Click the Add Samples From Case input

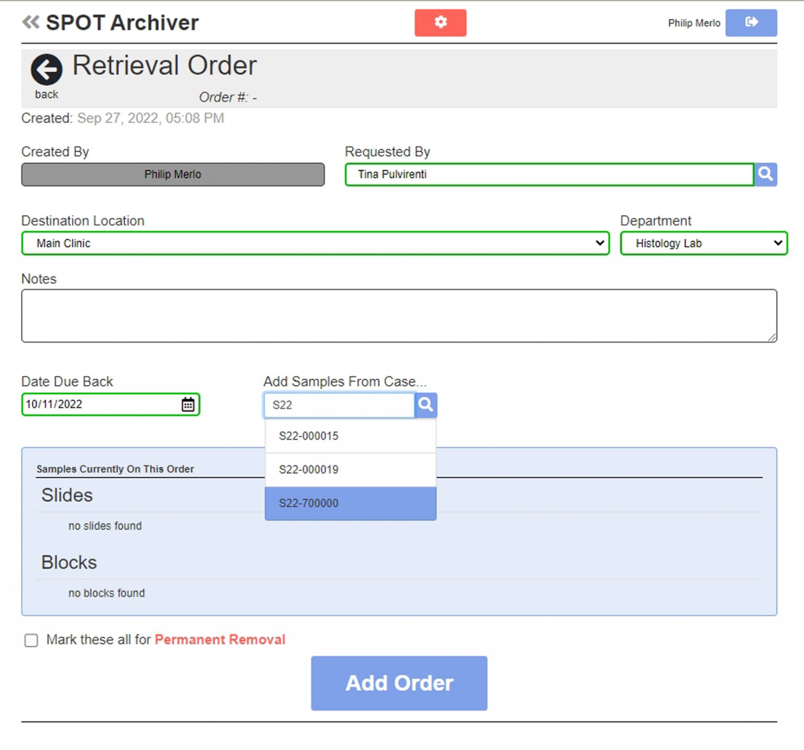coord(339,405)
